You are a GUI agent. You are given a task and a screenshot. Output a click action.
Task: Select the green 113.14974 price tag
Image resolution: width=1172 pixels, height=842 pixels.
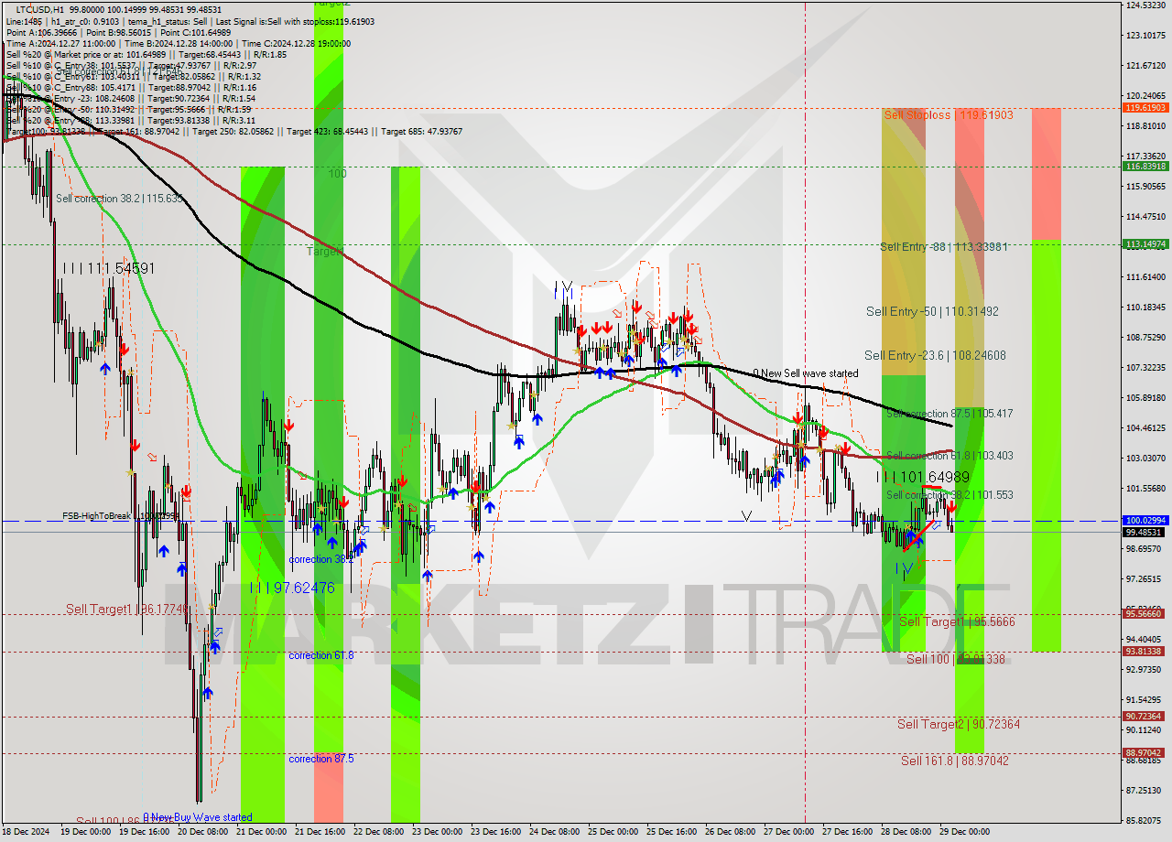coord(1145,244)
